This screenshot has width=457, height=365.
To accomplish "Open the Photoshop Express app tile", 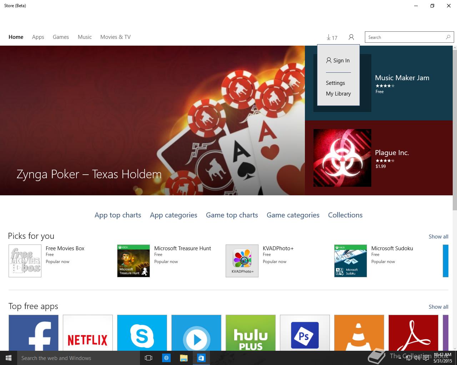I will [x=305, y=333].
